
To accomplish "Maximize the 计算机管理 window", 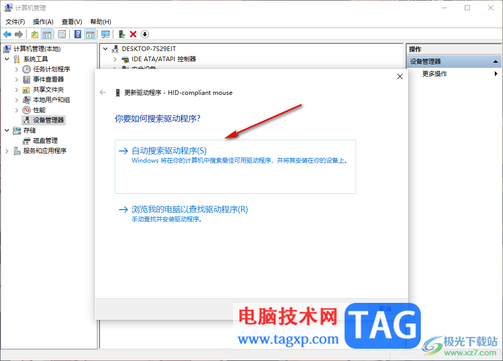I will point(467,8).
